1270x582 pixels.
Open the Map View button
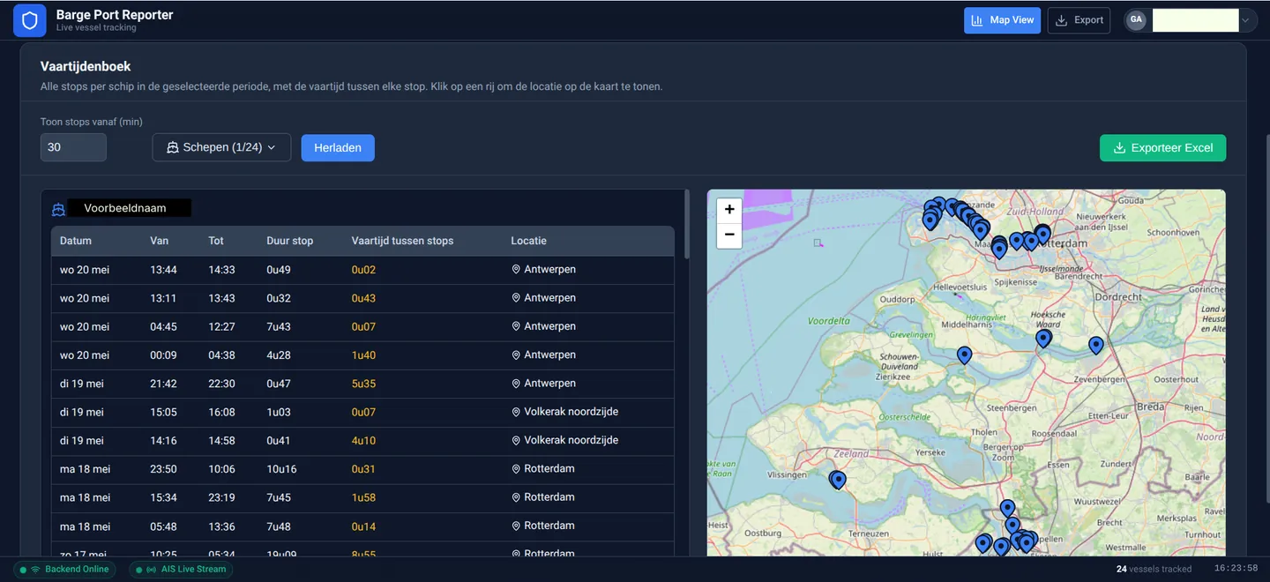[x=1002, y=20]
